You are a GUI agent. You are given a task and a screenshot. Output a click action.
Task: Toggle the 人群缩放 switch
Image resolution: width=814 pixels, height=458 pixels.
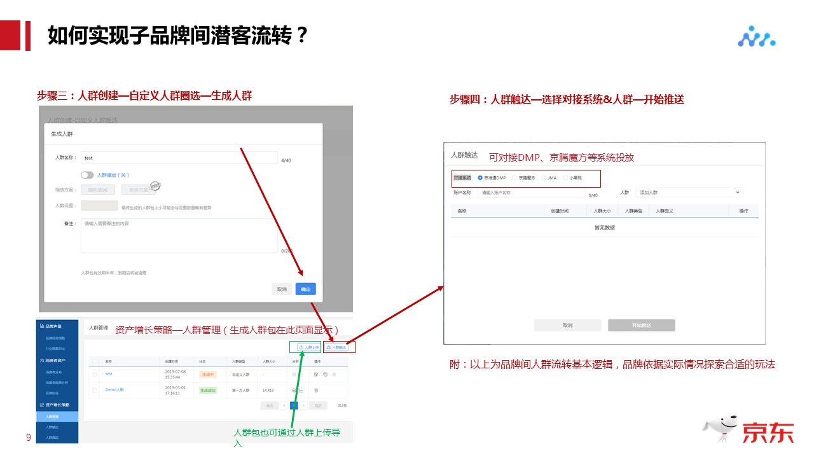coord(87,175)
